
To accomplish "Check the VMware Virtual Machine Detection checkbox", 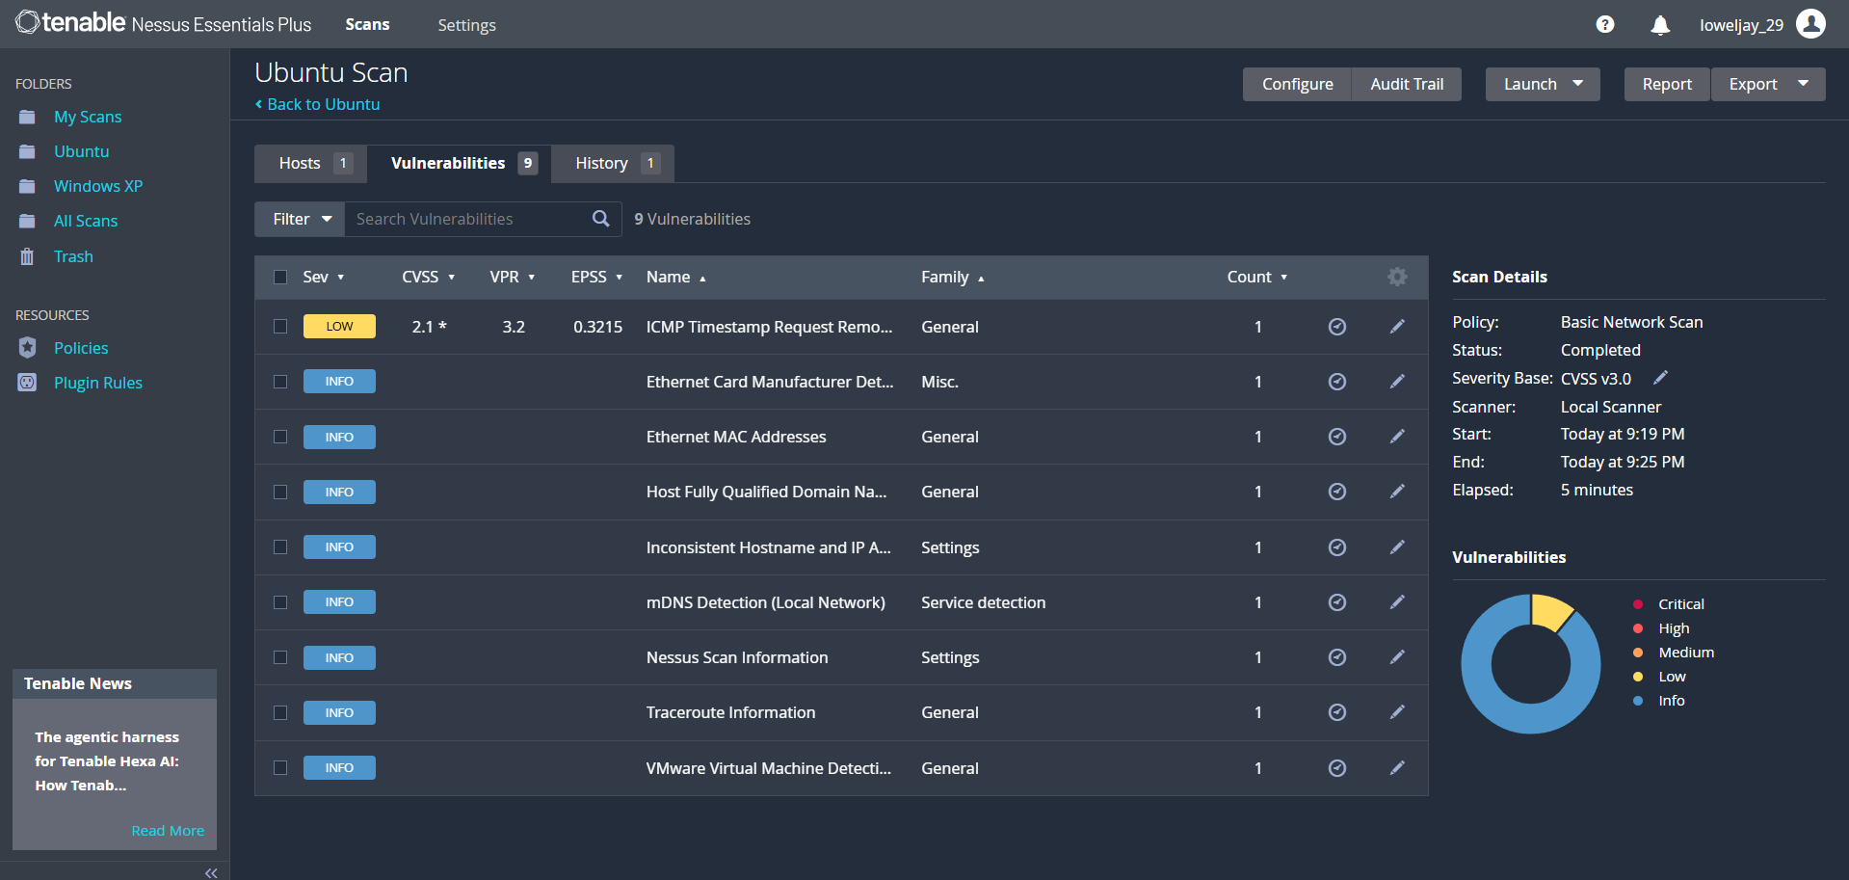I will [280, 768].
